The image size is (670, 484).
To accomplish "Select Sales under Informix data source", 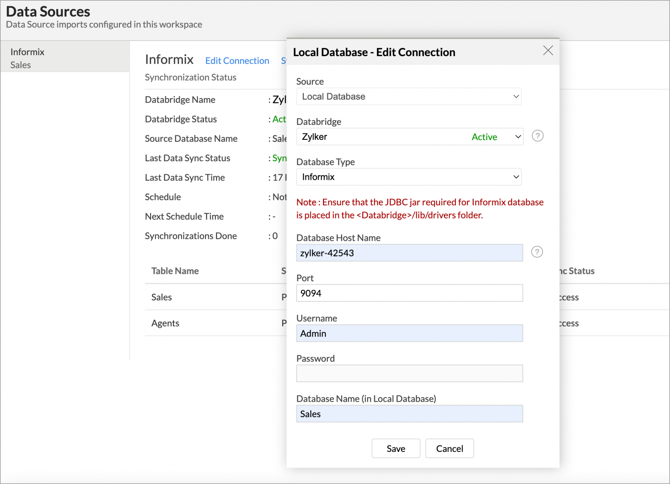I will click(21, 65).
